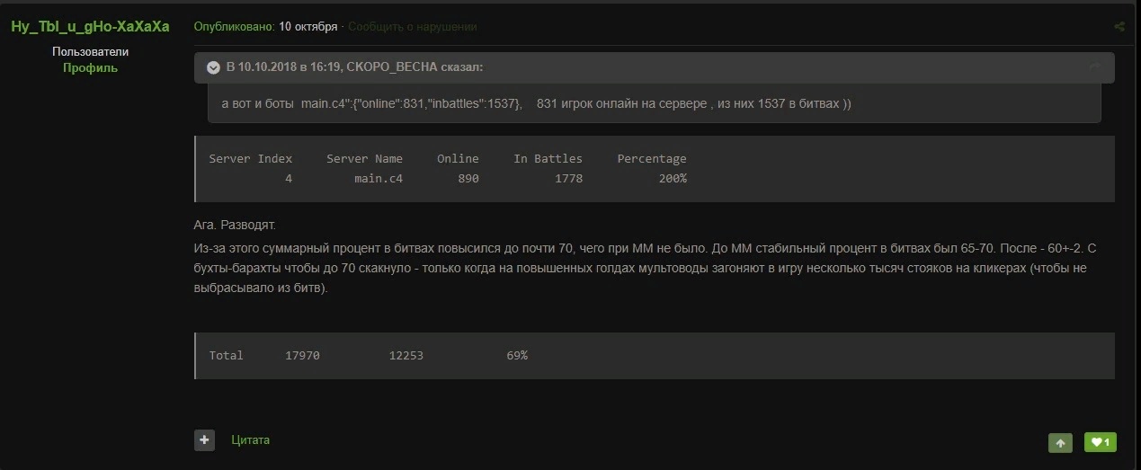Click the plus multi-quote button
The width and height of the screenshot is (1141, 470).
point(204,440)
